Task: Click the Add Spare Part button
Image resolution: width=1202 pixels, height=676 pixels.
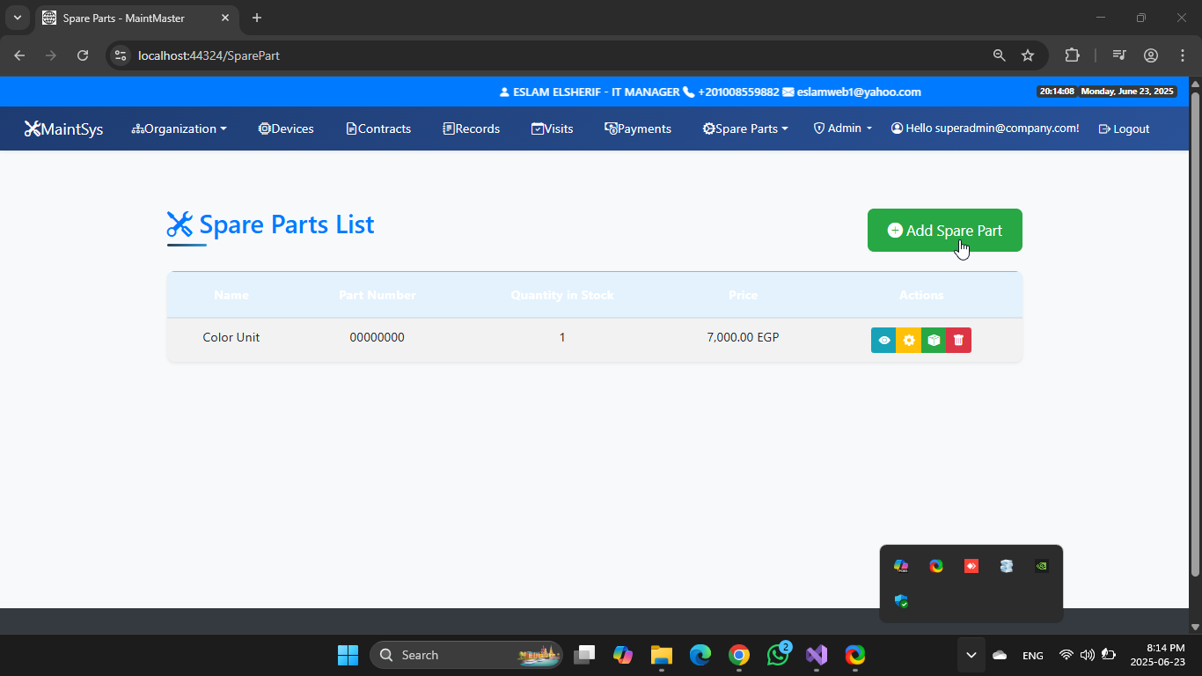Action: [945, 231]
